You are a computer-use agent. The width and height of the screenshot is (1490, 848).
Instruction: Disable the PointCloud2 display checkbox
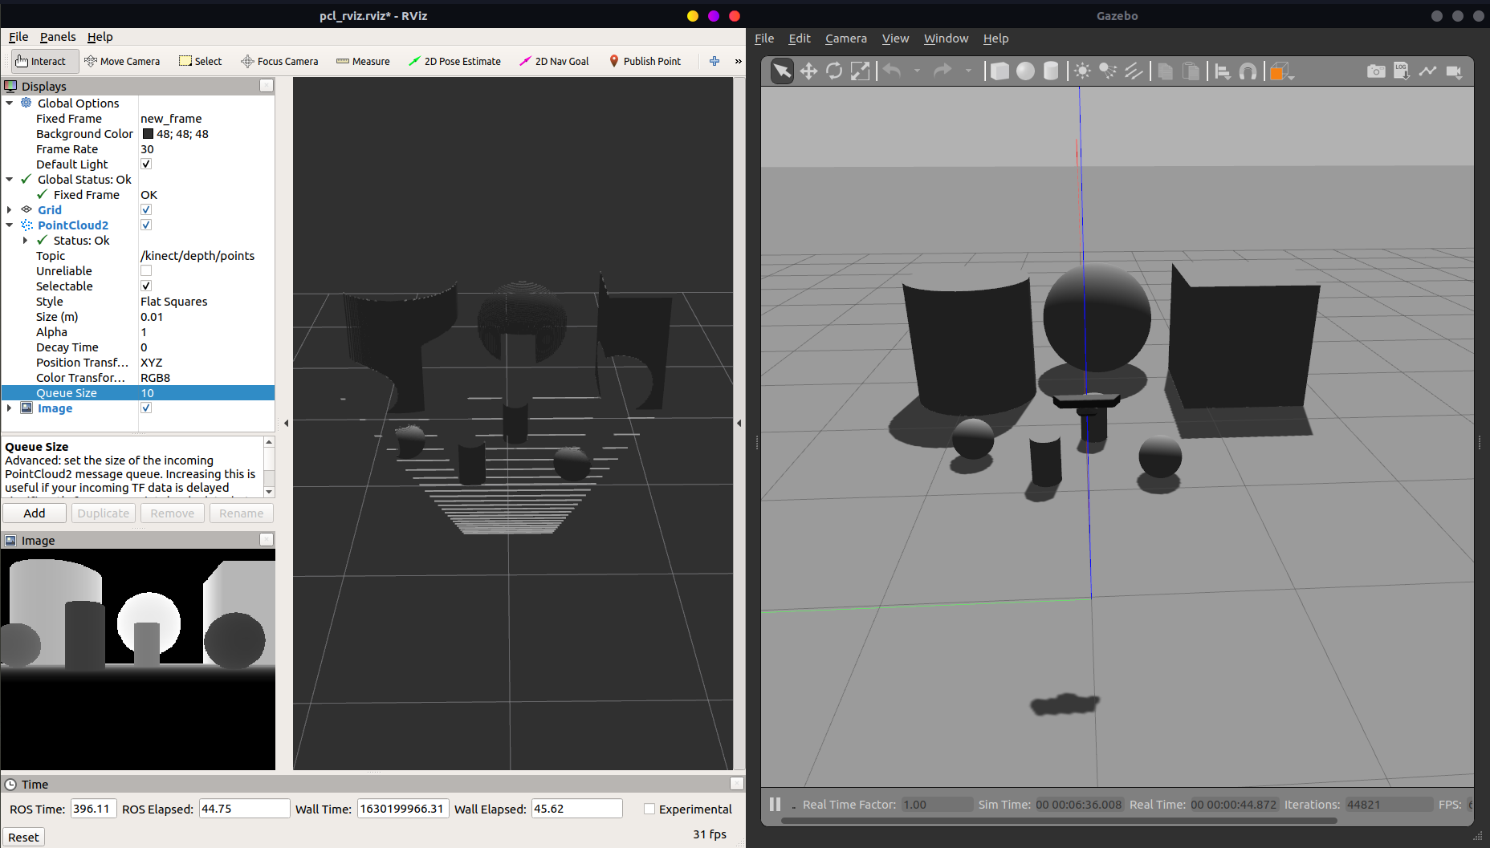(x=145, y=225)
